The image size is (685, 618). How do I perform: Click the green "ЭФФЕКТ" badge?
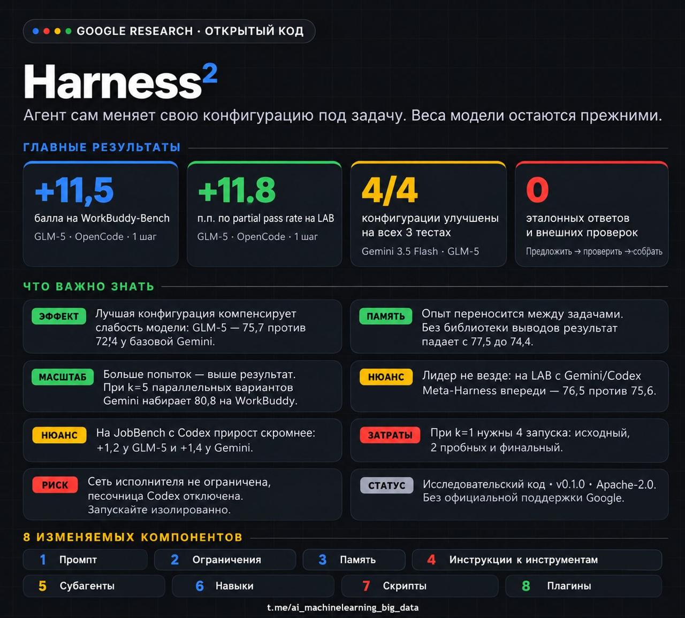59,316
